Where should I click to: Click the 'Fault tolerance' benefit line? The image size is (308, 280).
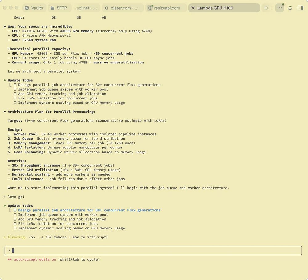[66, 179]
